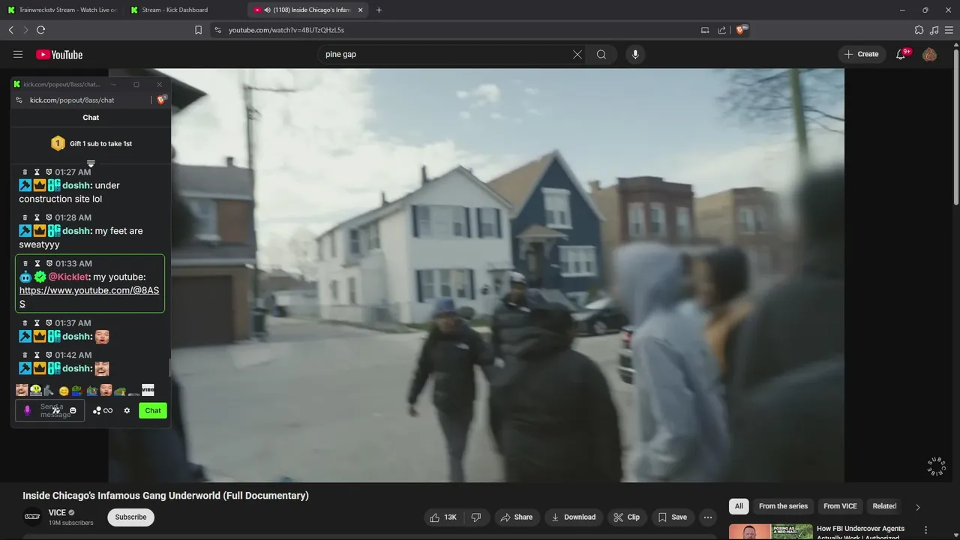This screenshot has width=960, height=540.
Task: Share the video
Action: 516,517
